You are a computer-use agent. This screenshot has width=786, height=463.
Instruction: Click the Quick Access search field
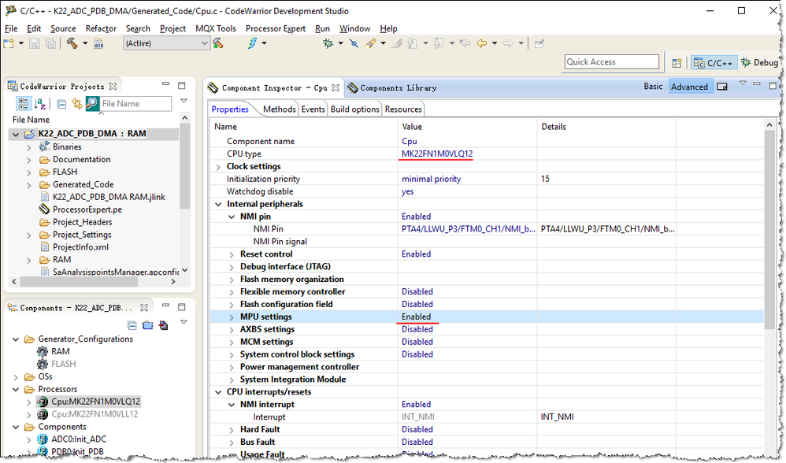[x=611, y=62]
